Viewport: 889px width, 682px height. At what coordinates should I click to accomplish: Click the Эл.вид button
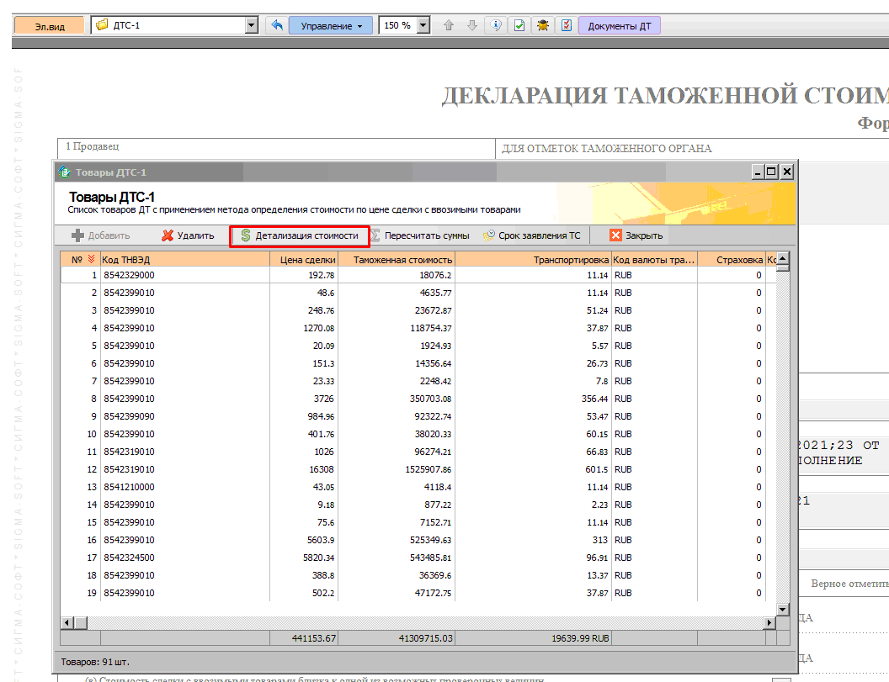(x=50, y=26)
